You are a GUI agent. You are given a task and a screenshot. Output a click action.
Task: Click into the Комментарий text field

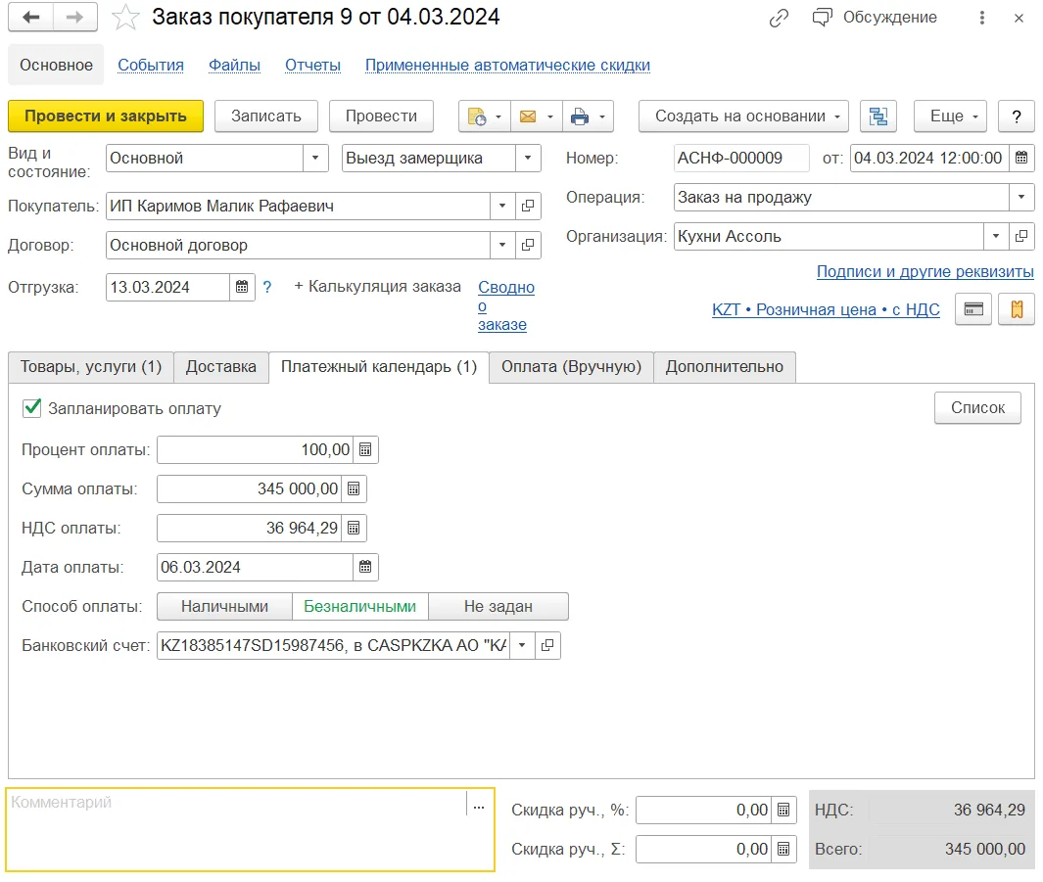pos(237,829)
